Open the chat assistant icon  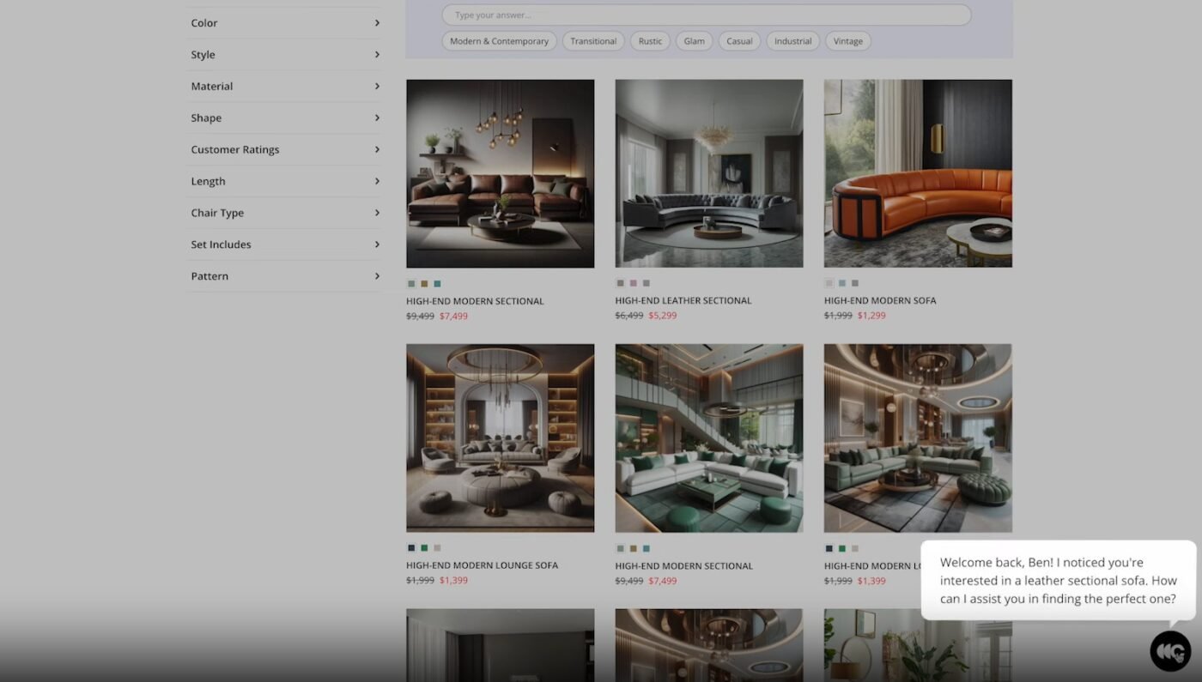tap(1170, 651)
